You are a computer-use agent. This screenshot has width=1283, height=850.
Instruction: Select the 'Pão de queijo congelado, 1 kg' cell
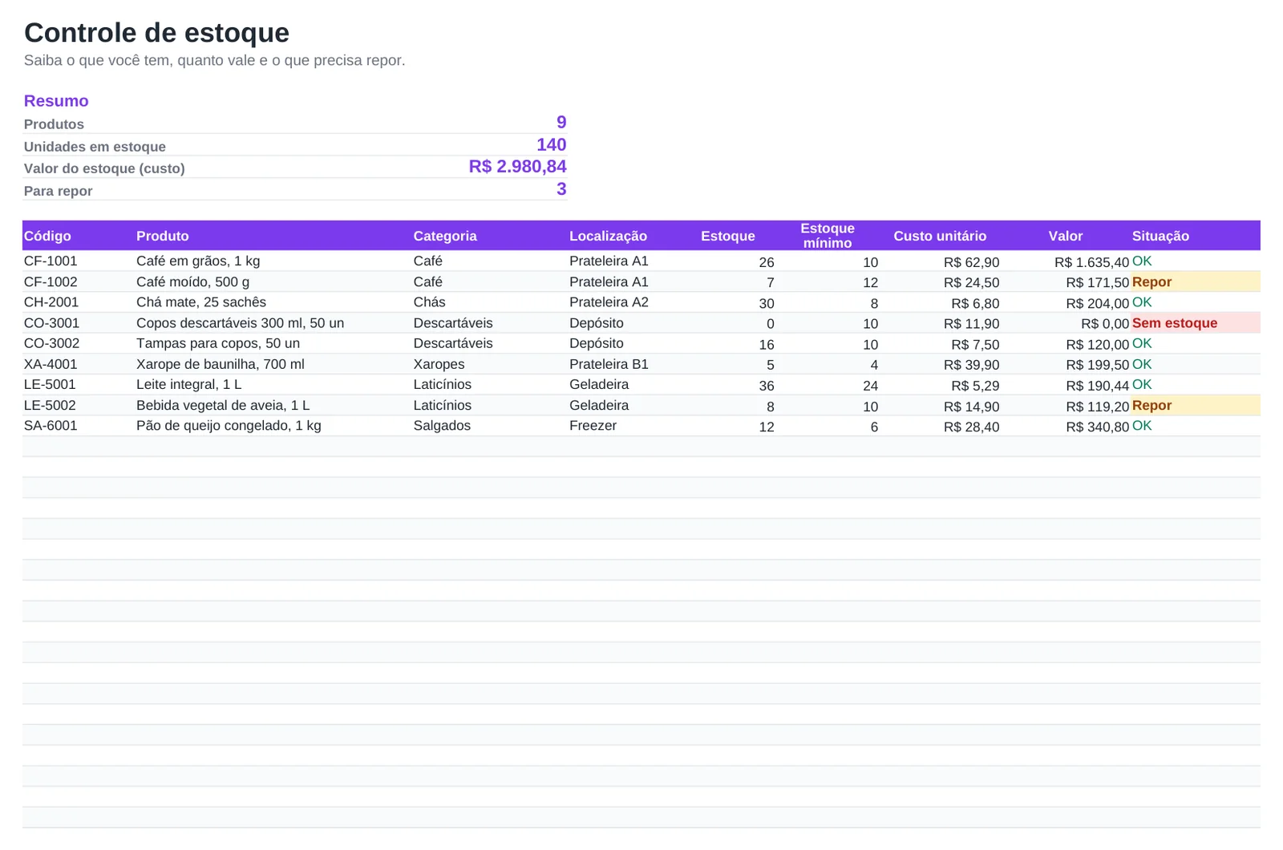click(229, 426)
